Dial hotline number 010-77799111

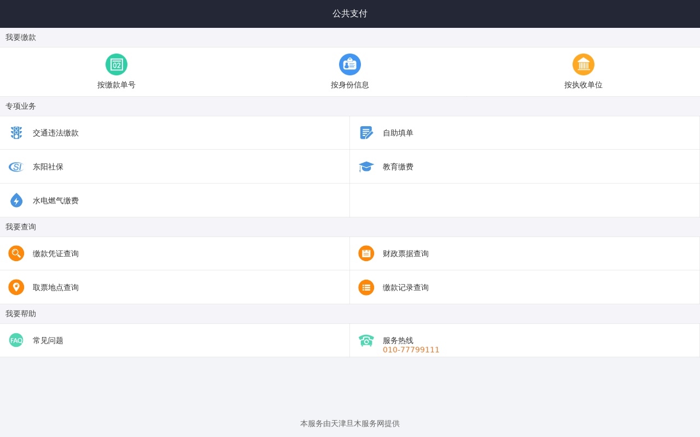411,350
